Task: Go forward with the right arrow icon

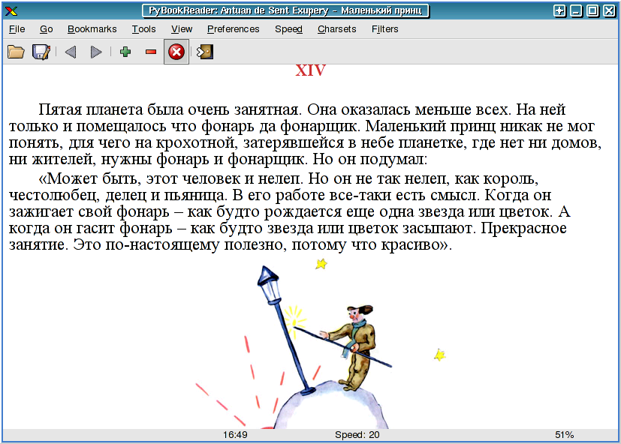Action: point(96,52)
